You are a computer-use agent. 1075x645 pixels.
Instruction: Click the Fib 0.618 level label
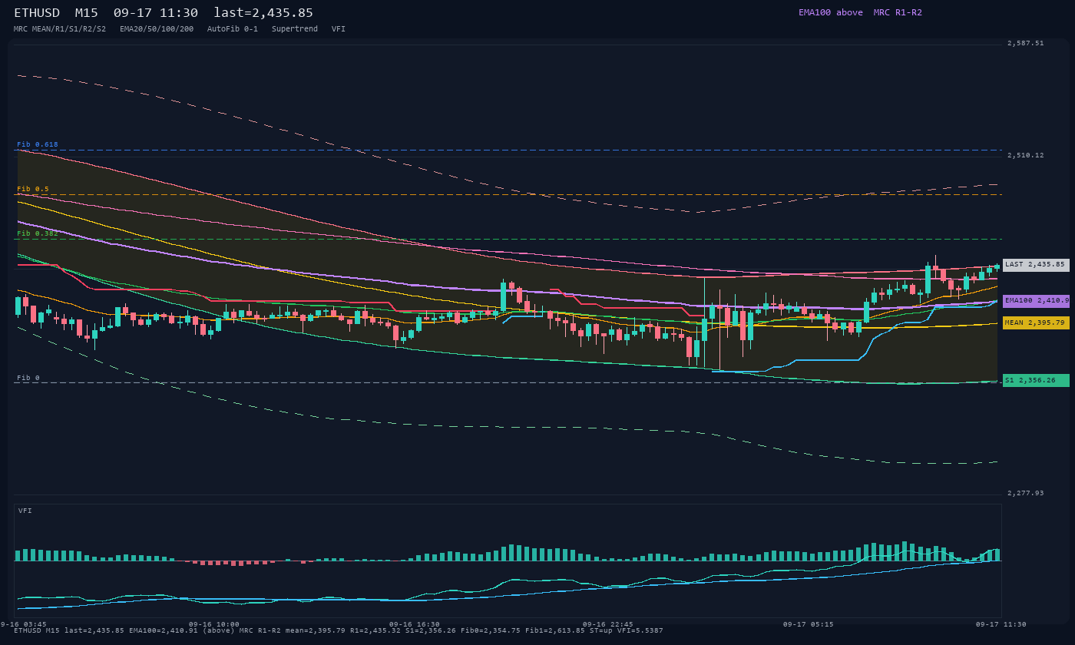pyautogui.click(x=38, y=144)
